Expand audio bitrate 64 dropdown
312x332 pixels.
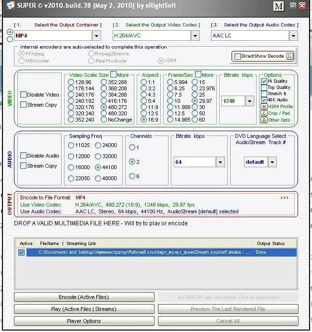click(x=220, y=162)
